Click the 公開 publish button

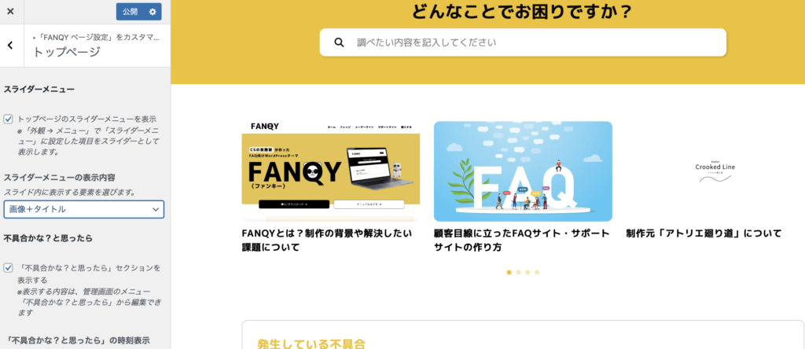tap(130, 12)
